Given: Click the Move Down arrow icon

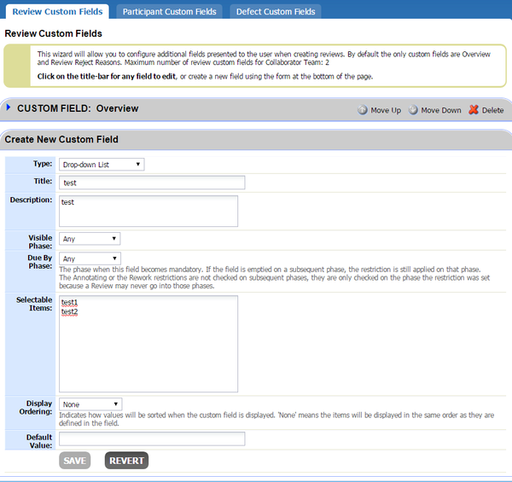Looking at the screenshot, I should tap(413, 110).
